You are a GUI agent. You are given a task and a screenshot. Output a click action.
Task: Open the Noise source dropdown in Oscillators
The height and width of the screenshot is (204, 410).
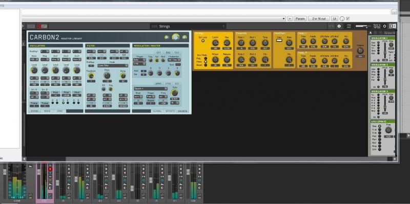[x=34, y=59]
